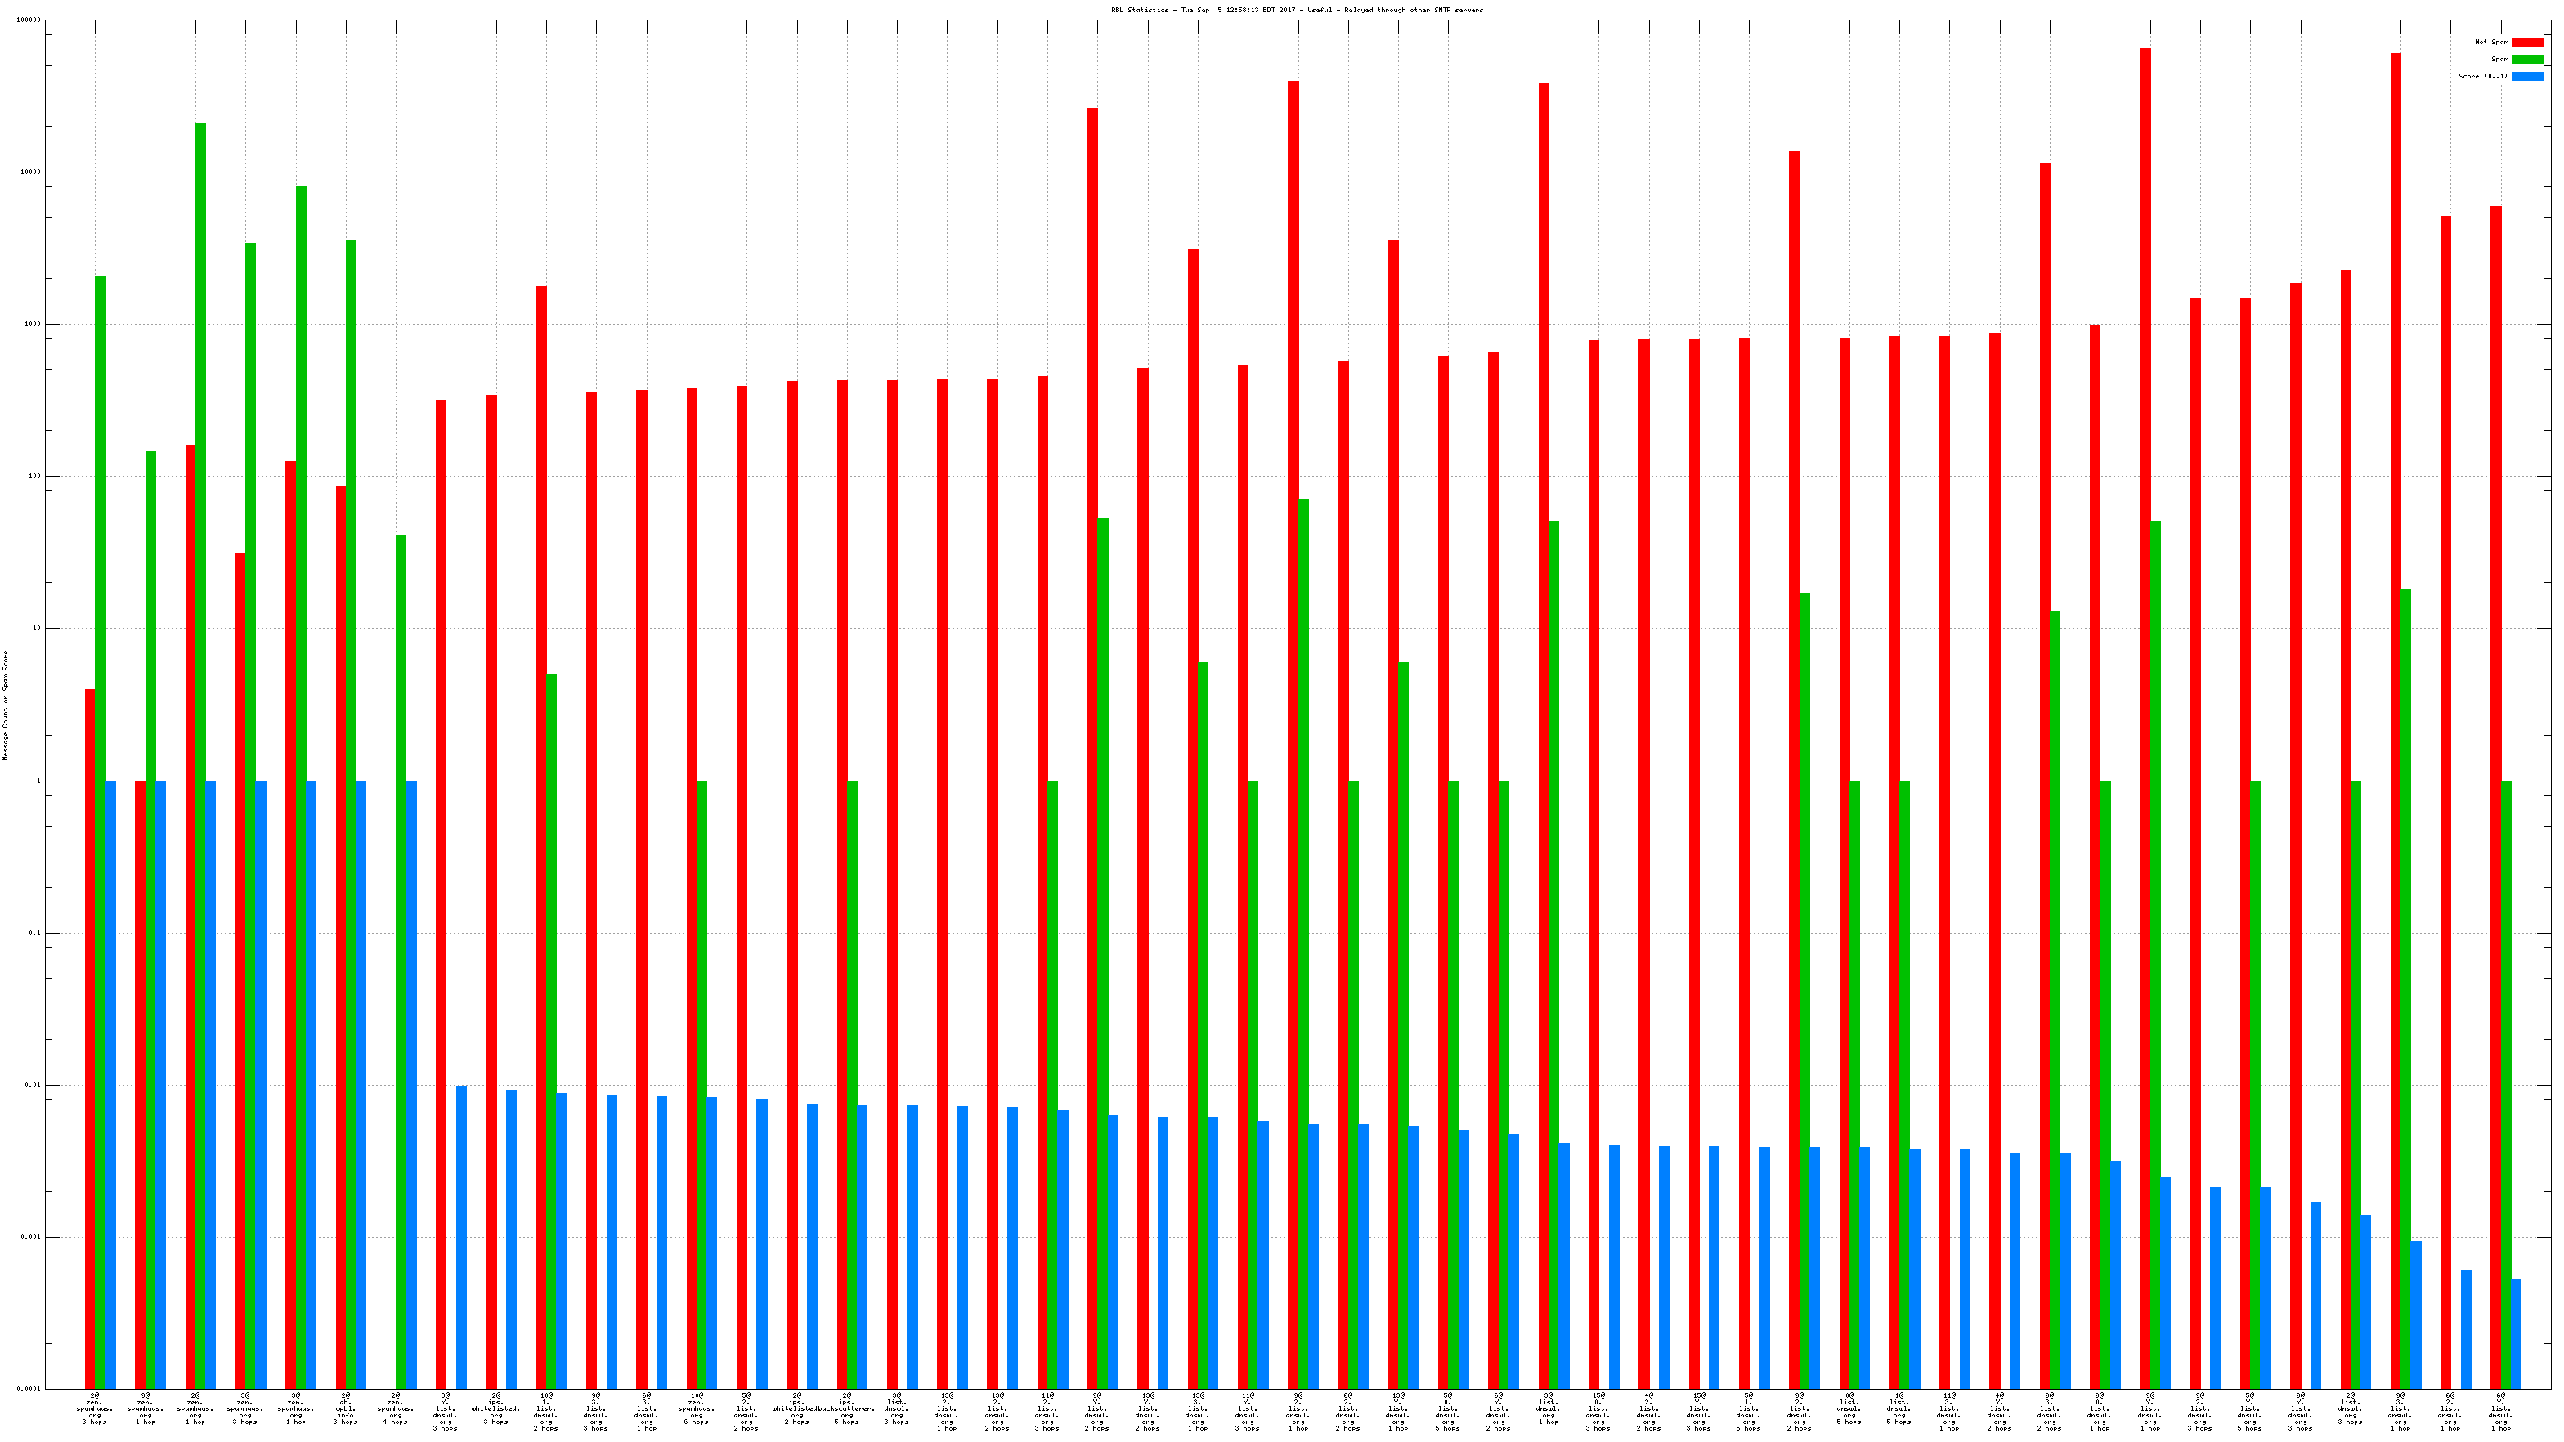Click the db.wpbl.info 3 hops x-axis label
2564x1442 pixels.
[x=345, y=1409]
